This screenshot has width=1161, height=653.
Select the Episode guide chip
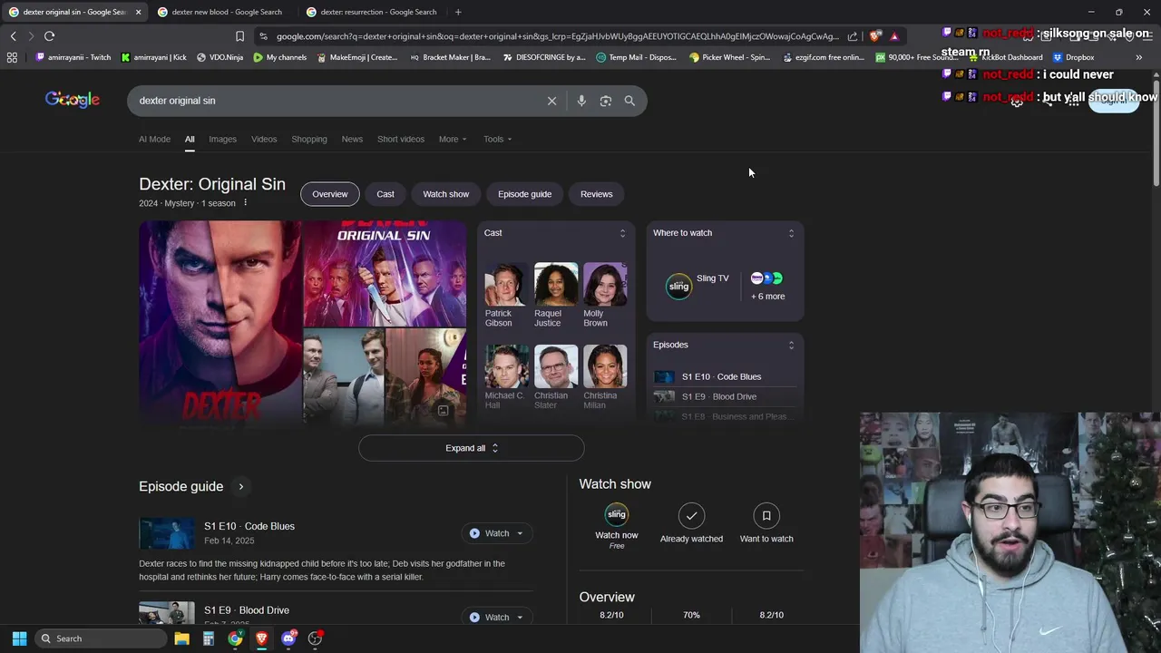pyautogui.click(x=524, y=194)
